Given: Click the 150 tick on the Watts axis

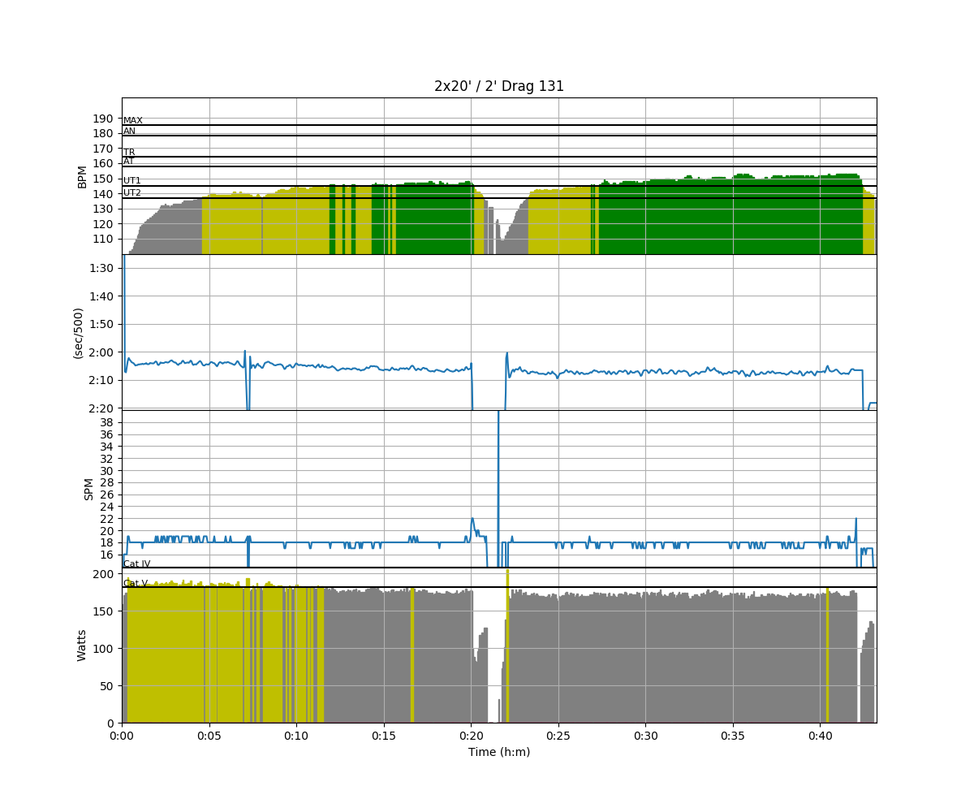Looking at the screenshot, I should click(103, 611).
